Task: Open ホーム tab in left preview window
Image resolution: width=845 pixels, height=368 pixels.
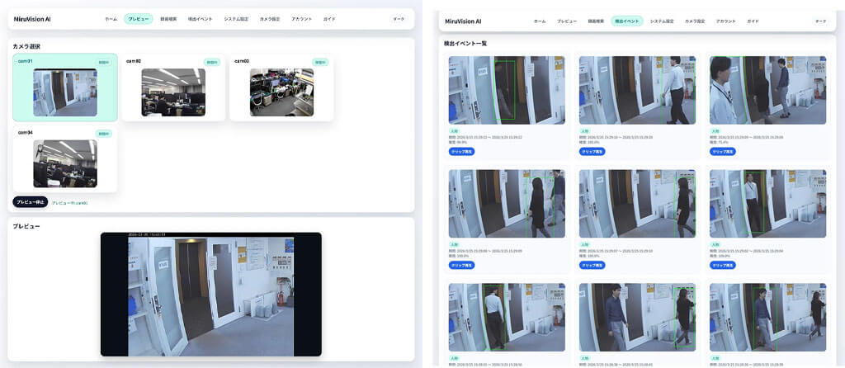Action: (x=111, y=19)
